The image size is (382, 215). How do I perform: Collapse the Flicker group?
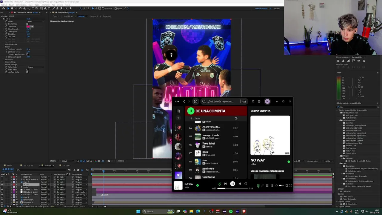coord(4,47)
